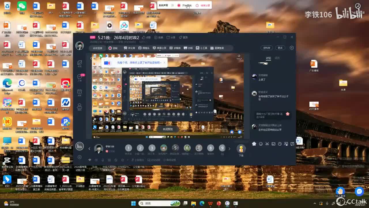Viewport: 369px width, 208px height.
Task: Click the audio level bars round icon
Action: [80, 146]
